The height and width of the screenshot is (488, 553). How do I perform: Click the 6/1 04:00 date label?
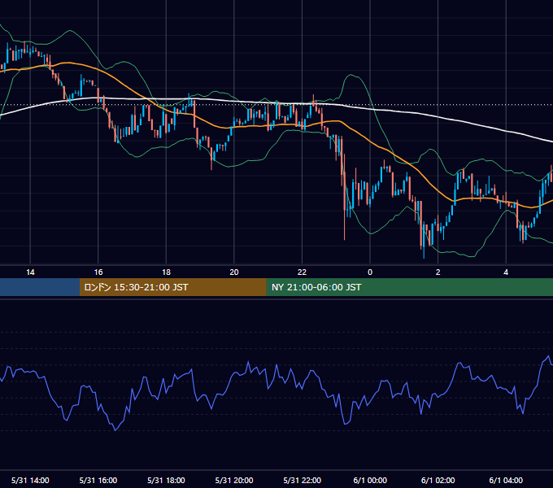(506, 480)
